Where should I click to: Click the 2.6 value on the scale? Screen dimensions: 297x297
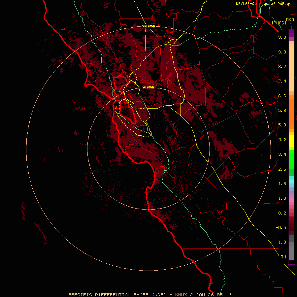click(282, 169)
